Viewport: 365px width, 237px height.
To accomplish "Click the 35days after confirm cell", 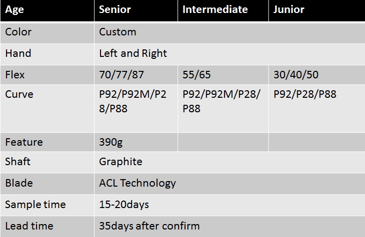I will click(x=229, y=227).
